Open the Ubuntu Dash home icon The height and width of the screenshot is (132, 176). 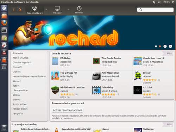4,8
